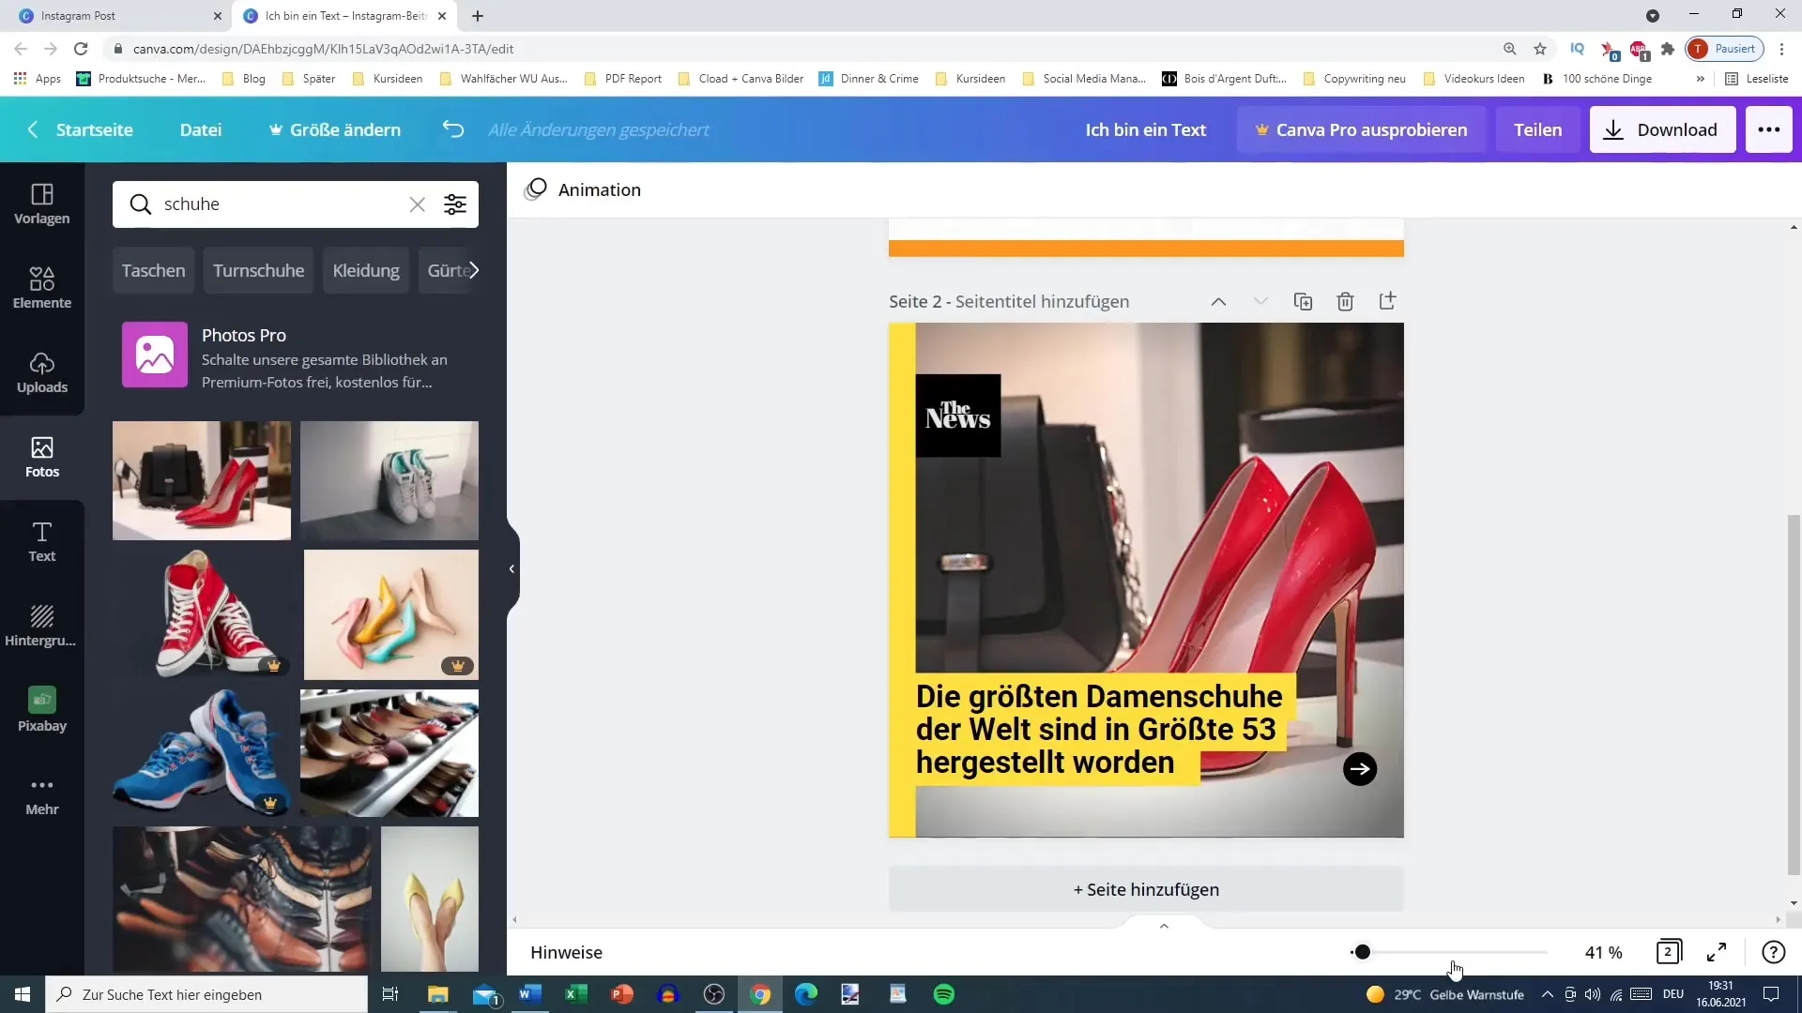The width and height of the screenshot is (1802, 1013).
Task: Try Canva Pro ausprobieren button
Action: coord(1362,129)
